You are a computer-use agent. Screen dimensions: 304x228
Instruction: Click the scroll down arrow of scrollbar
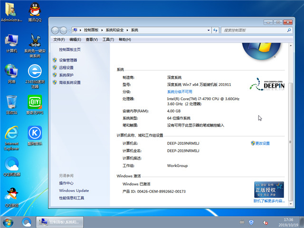[x=290, y=204]
